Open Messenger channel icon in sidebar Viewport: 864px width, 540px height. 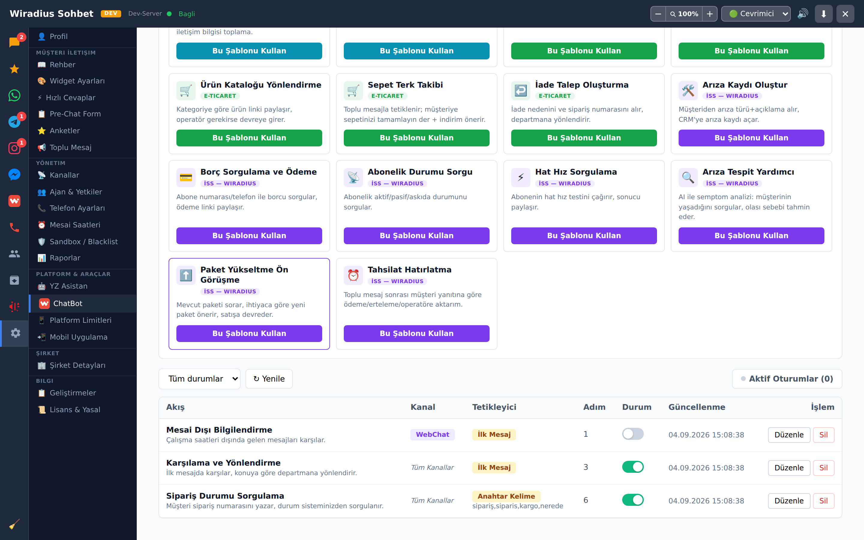14,175
